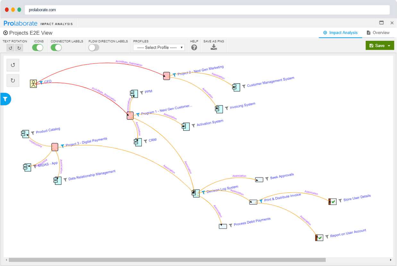This screenshot has width=397, height=266.
Task: Click the funnel icon next to Decision Log System
Action: (203, 193)
